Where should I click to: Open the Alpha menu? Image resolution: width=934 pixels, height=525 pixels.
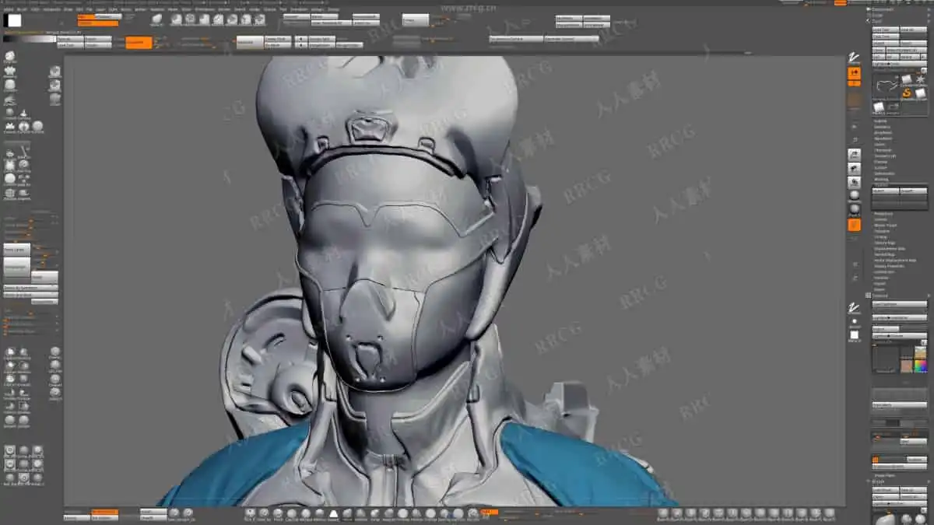coord(8,9)
